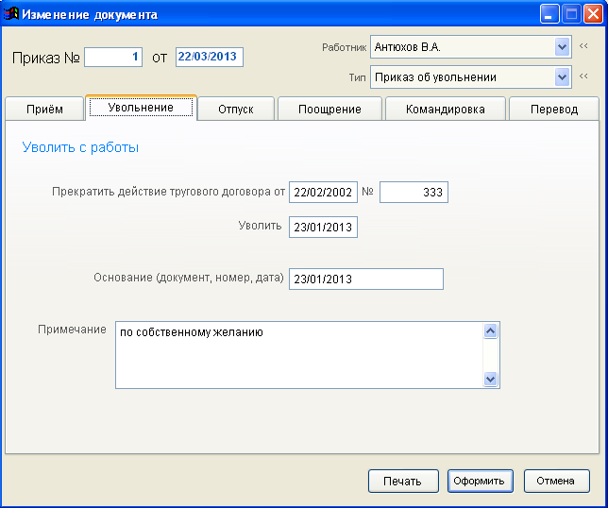Click the Уволить date field
Viewport: 608px width, 508px height.
tap(323, 227)
